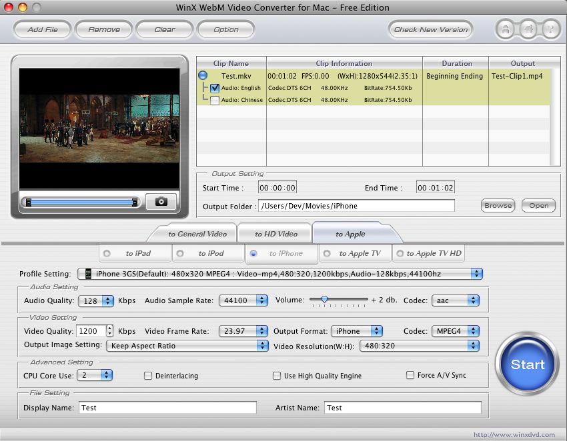567x441 pixels.
Task: Check the Audio: English track checkbox
Action: click(x=215, y=88)
